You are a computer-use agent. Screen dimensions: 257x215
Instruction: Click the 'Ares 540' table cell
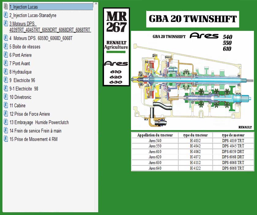tap(155, 141)
